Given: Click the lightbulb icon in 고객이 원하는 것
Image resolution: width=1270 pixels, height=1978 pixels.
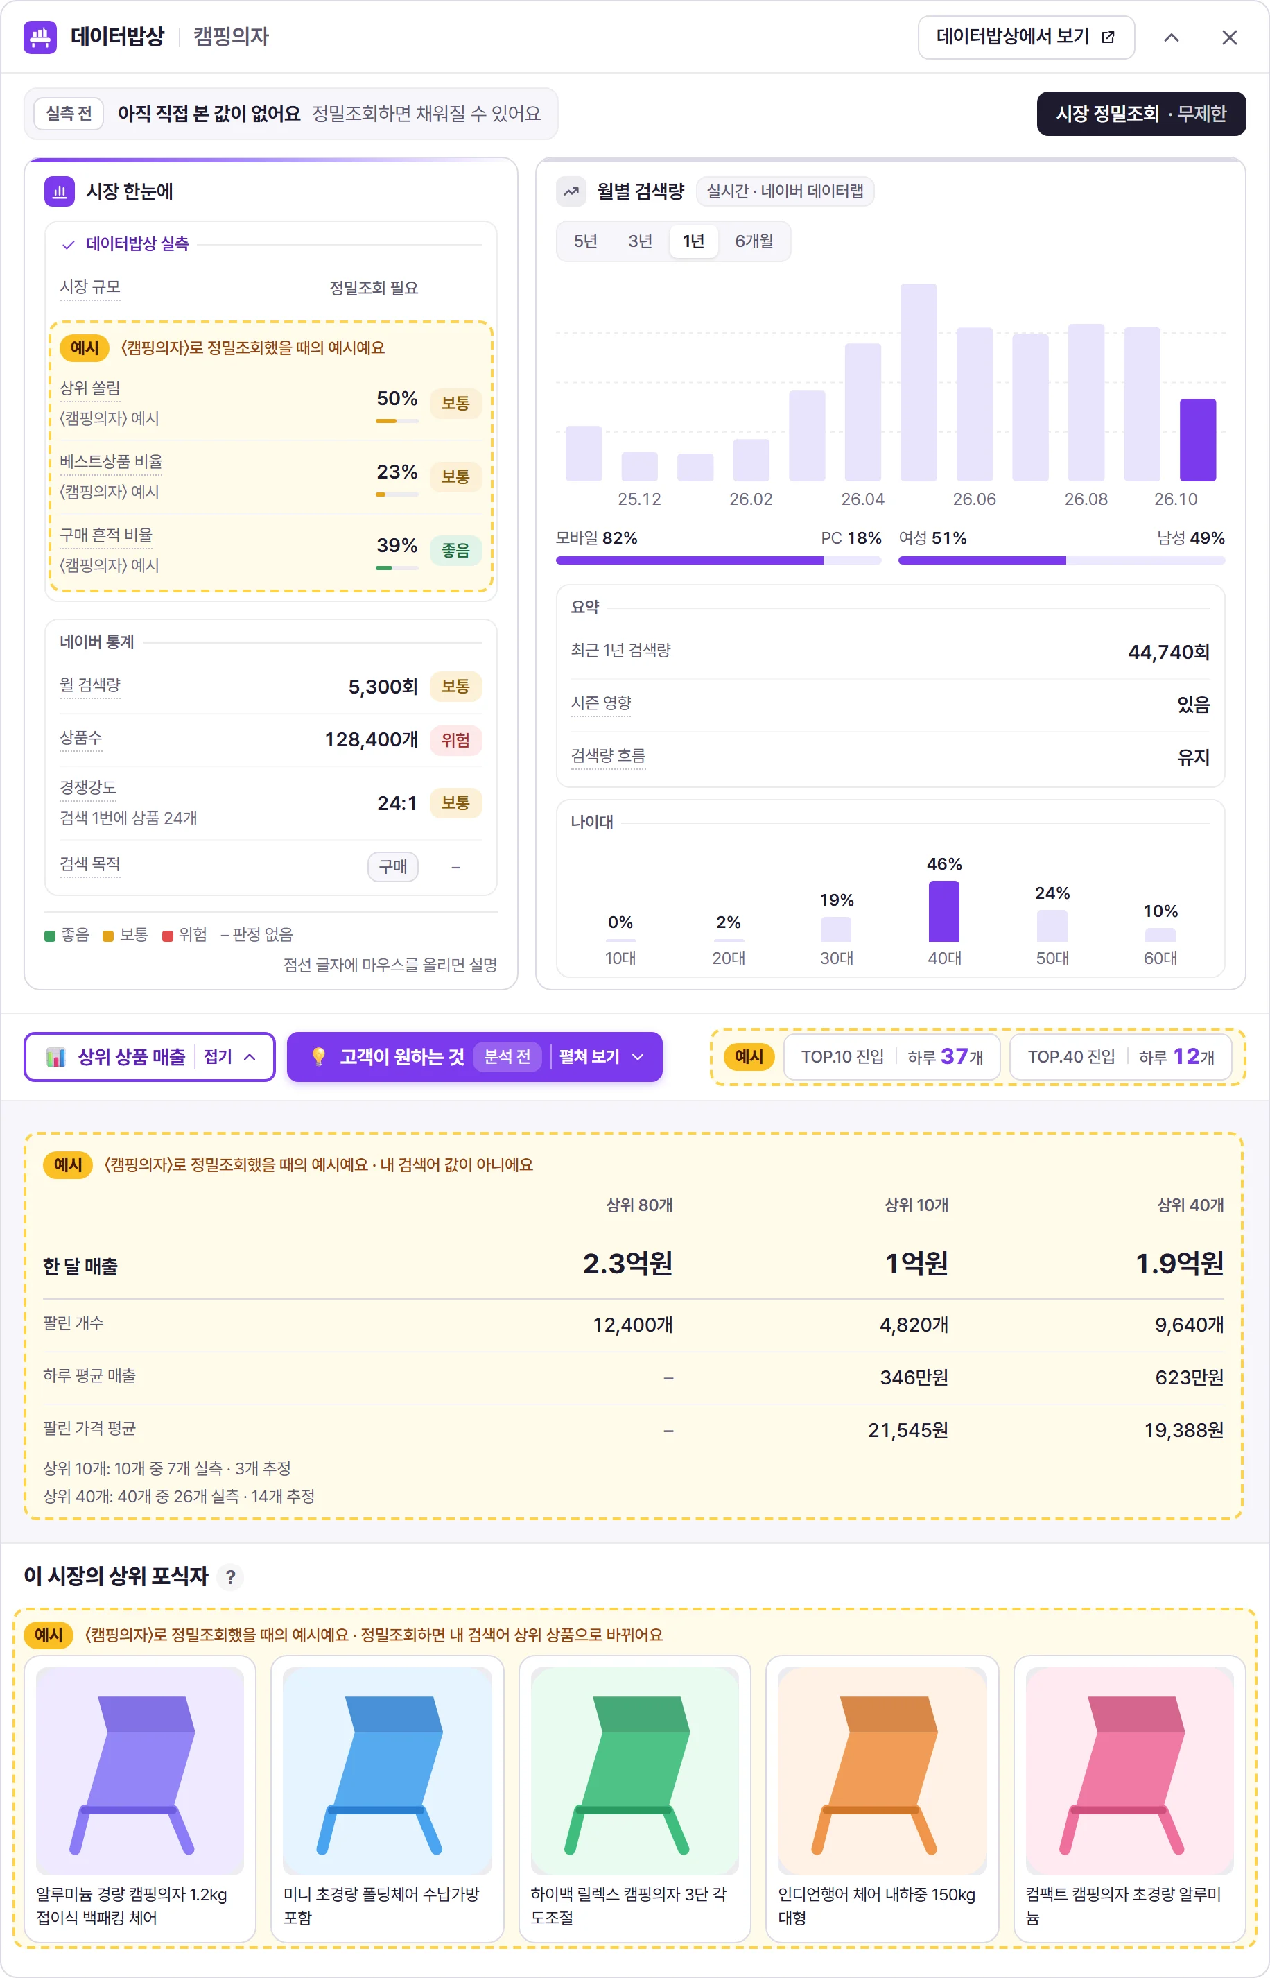Looking at the screenshot, I should tap(318, 1057).
